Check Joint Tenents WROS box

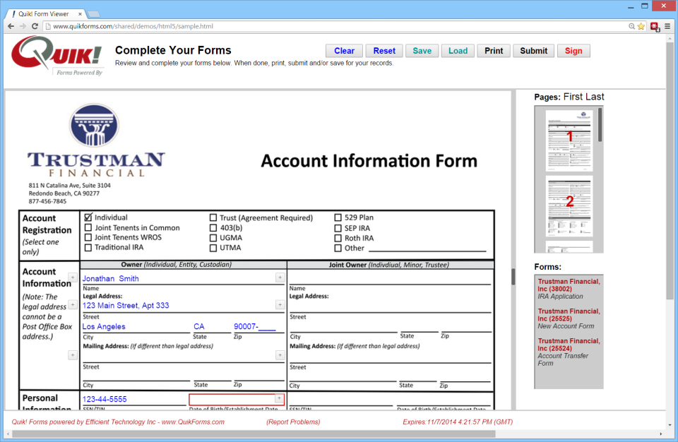coord(88,237)
